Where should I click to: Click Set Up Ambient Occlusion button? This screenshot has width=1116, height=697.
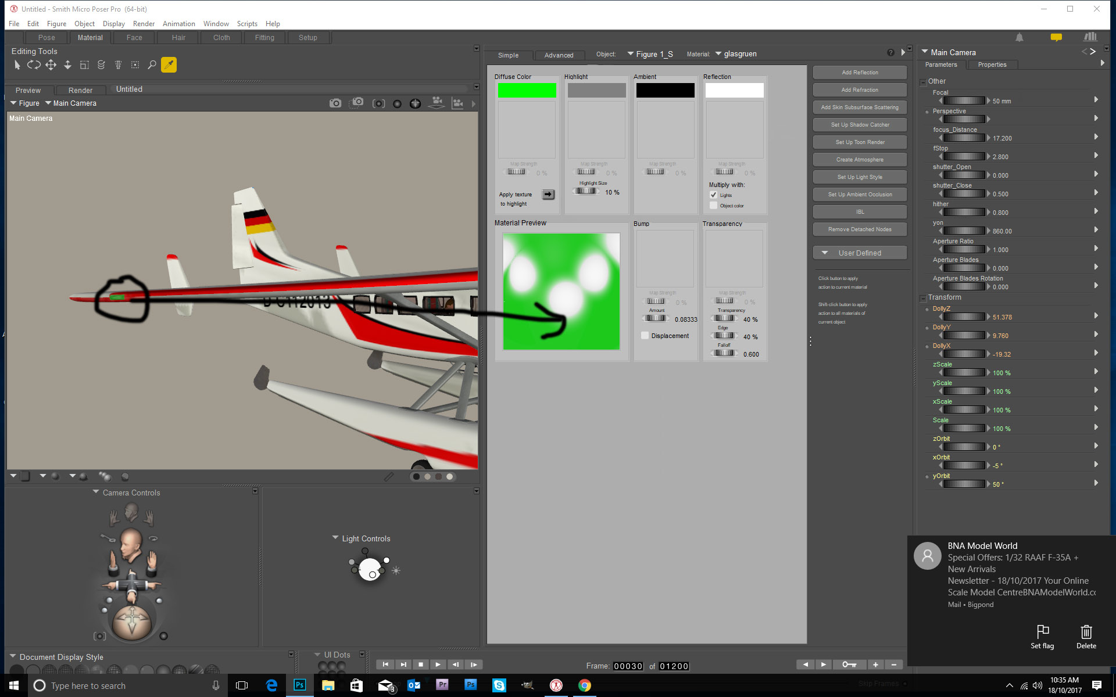(860, 195)
